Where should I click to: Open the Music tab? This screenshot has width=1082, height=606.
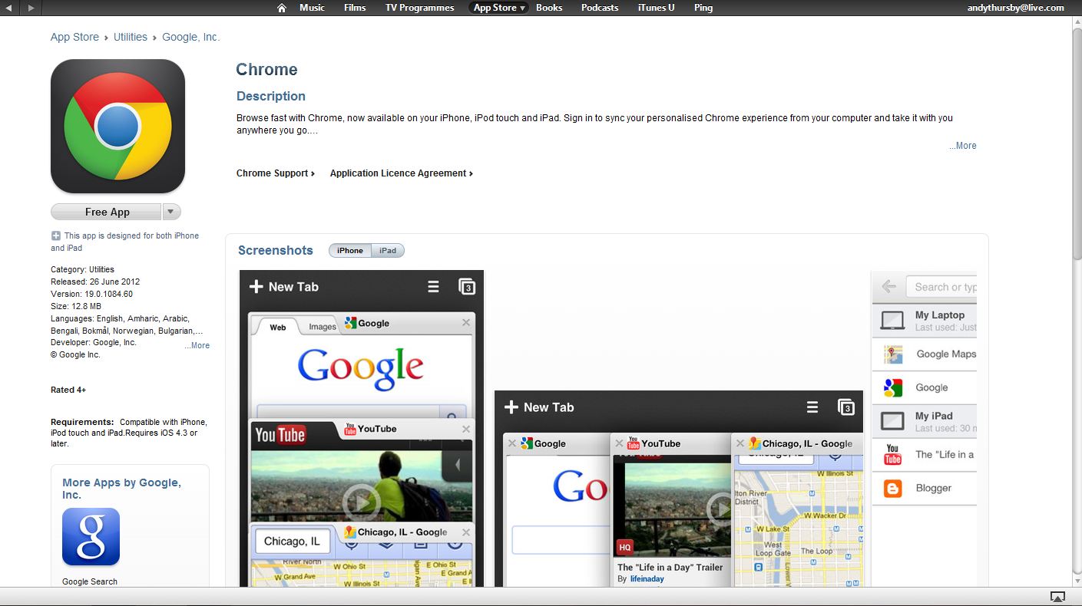click(x=312, y=8)
